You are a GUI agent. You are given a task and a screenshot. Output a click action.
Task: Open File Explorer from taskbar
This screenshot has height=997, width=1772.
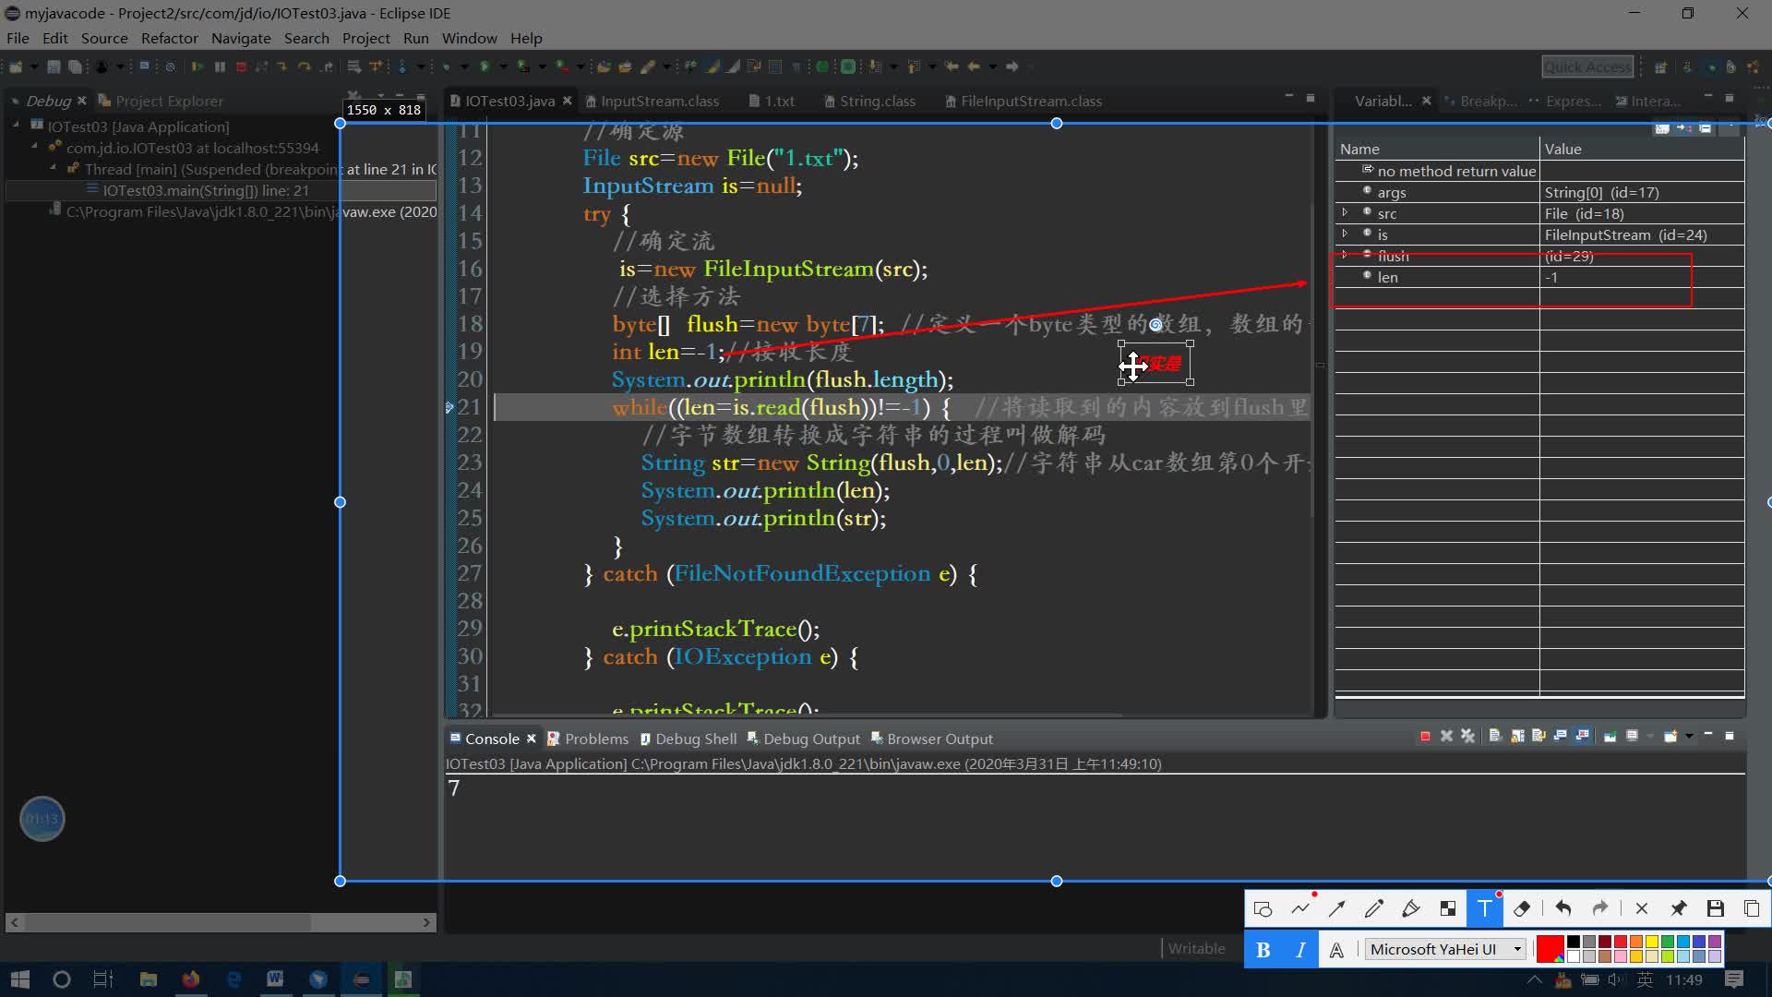point(148,979)
